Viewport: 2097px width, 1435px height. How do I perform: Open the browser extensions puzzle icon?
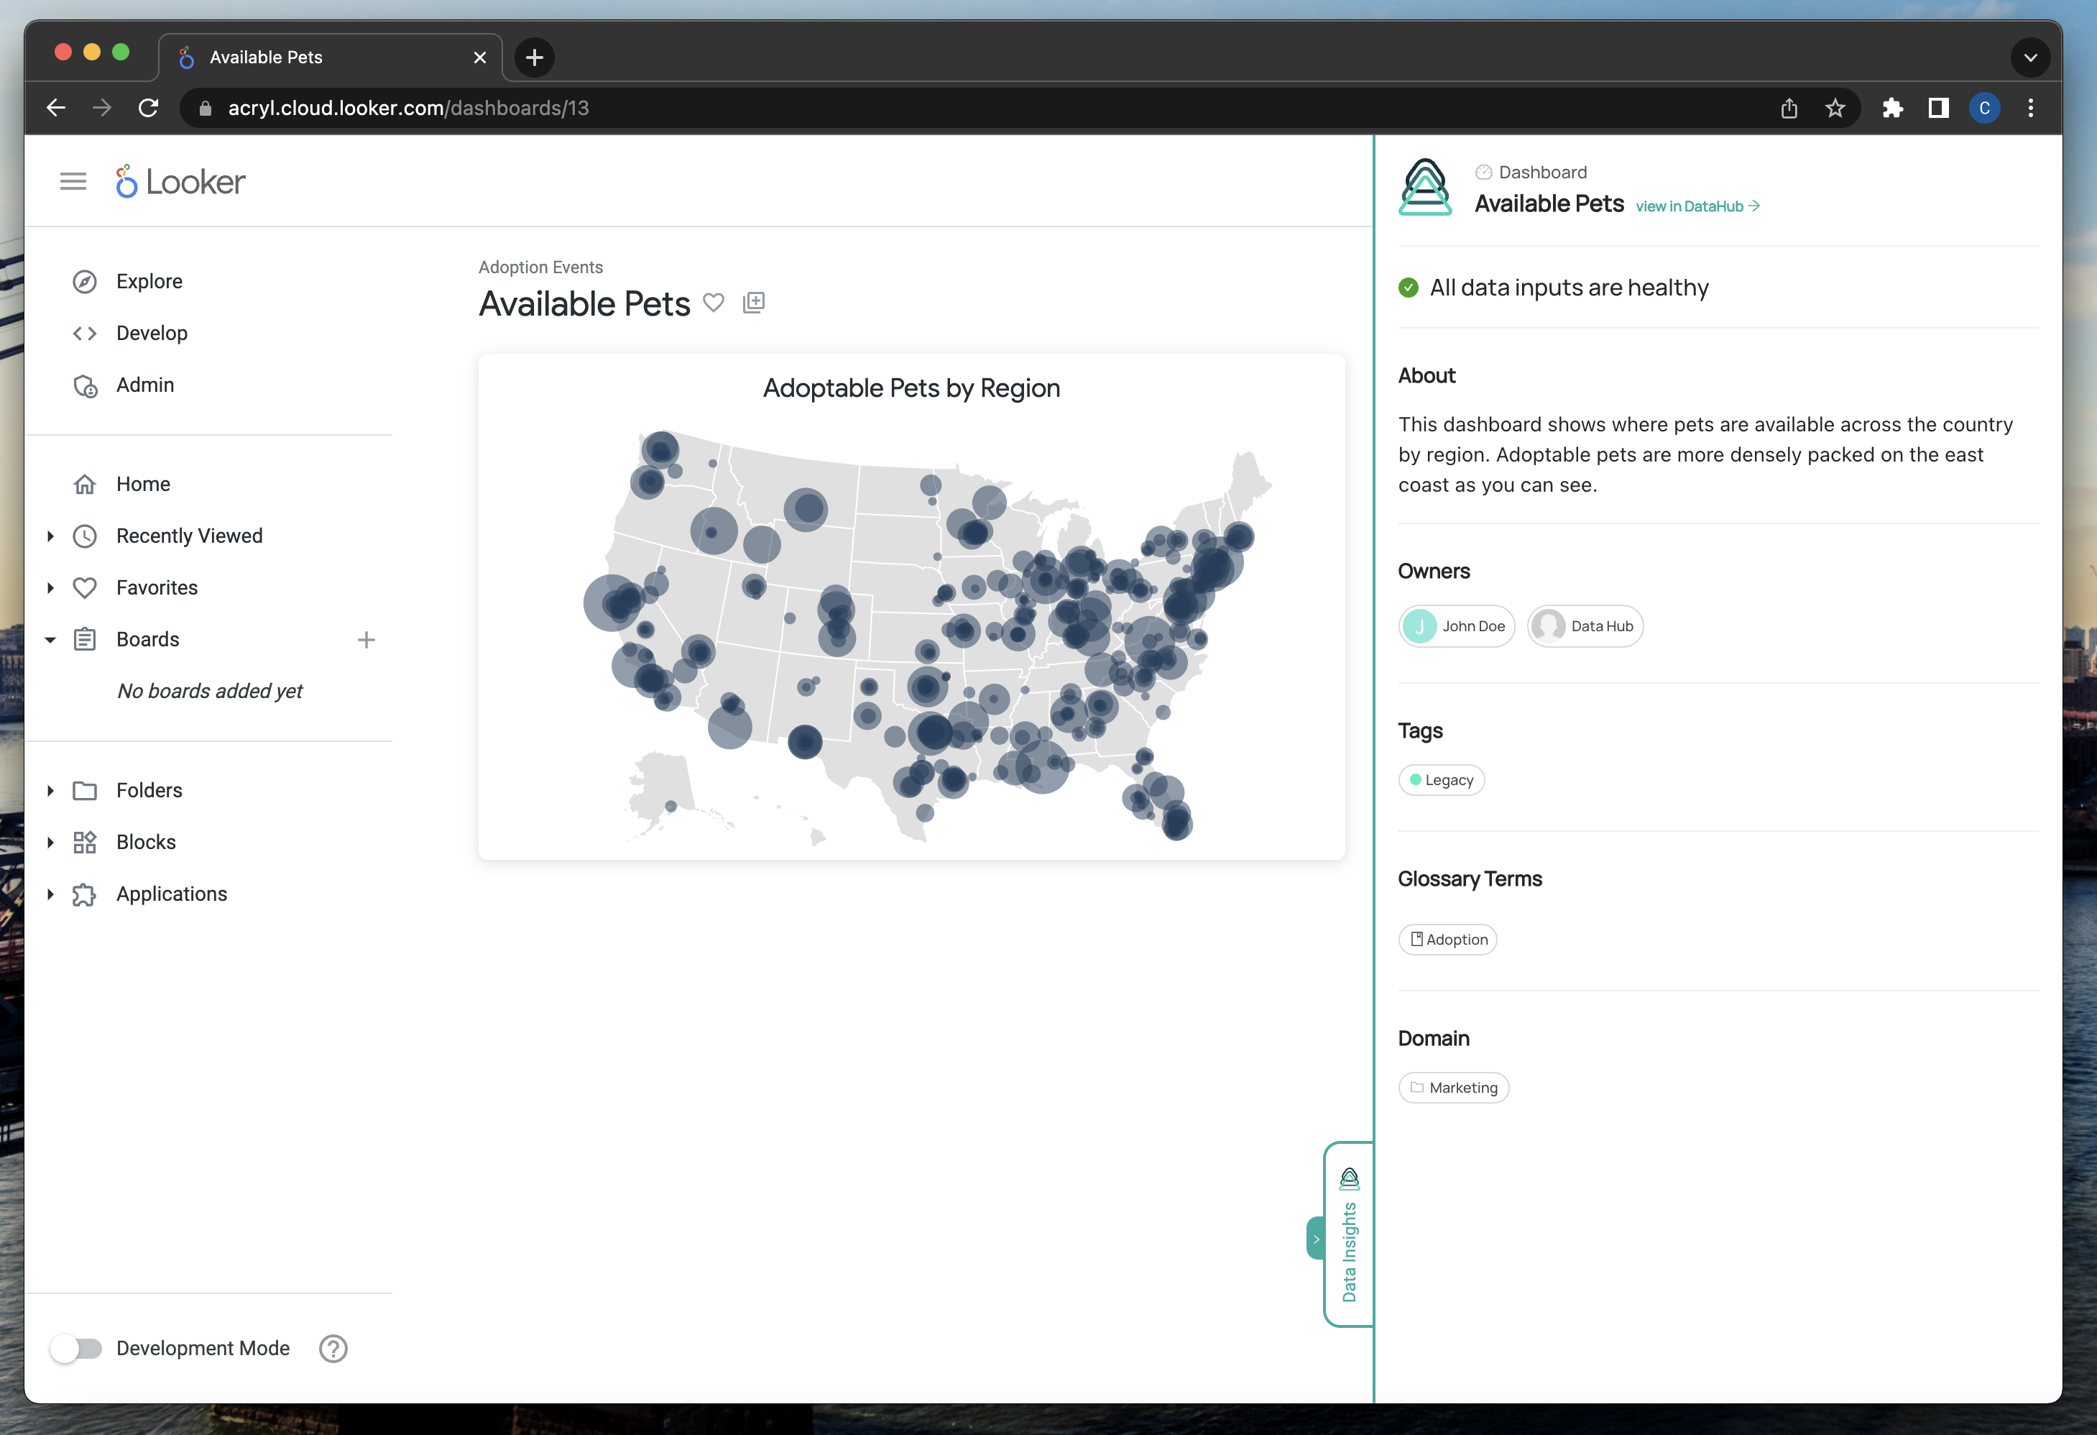[1892, 109]
